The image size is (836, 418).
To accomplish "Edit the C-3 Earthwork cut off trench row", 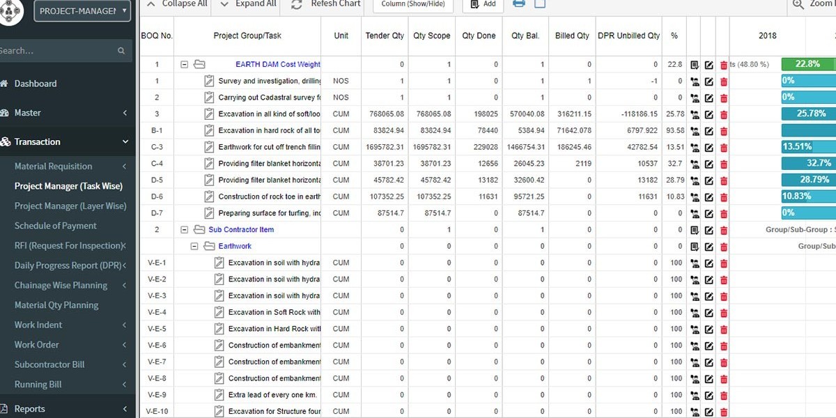I will pyautogui.click(x=709, y=148).
